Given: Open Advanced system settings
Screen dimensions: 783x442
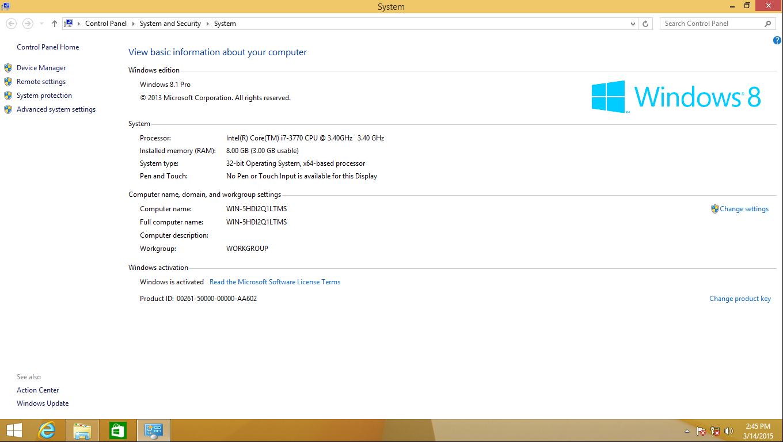Looking at the screenshot, I should 56,109.
